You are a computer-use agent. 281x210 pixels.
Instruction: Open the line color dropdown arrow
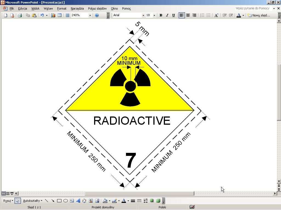coord(119,201)
